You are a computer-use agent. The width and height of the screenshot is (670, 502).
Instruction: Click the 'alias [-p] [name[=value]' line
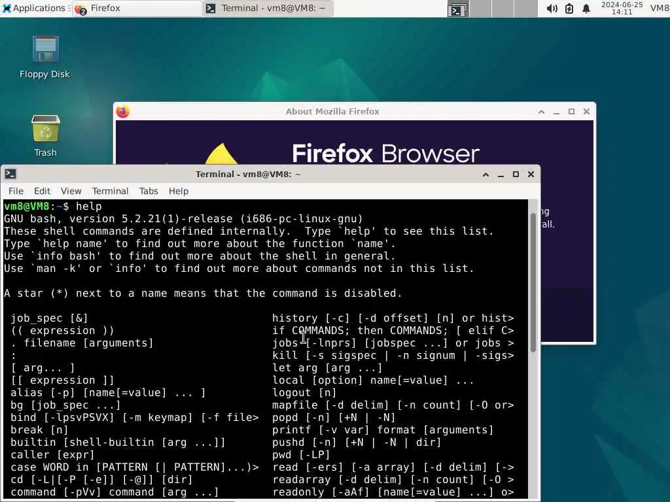[108, 392]
